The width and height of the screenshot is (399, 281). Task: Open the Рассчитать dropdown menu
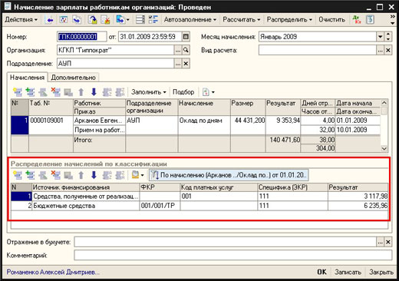[x=242, y=20]
